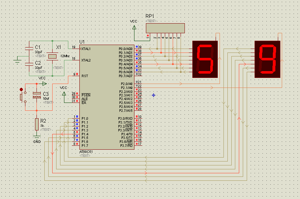This screenshot has height=199, width=300.
Task: Select the VCC terminal connected to EA pin
Action: tap(64, 94)
